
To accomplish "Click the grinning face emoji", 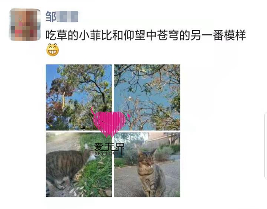I will 53,50.
